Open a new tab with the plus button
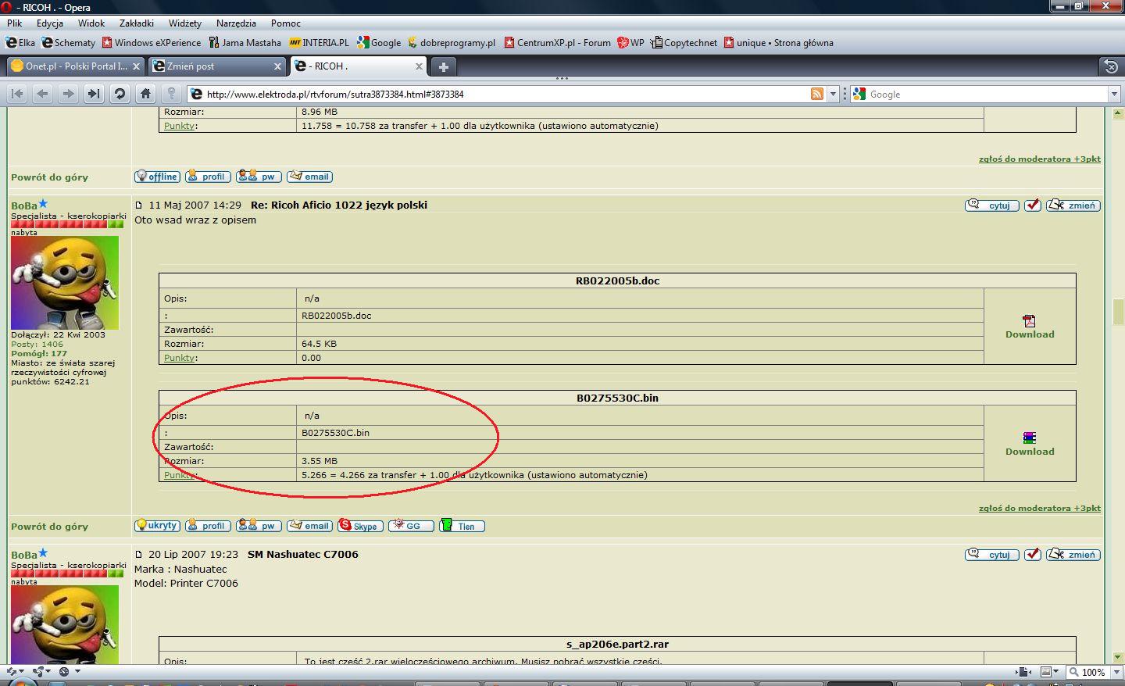Screen dimensions: 1125x686 [443, 66]
